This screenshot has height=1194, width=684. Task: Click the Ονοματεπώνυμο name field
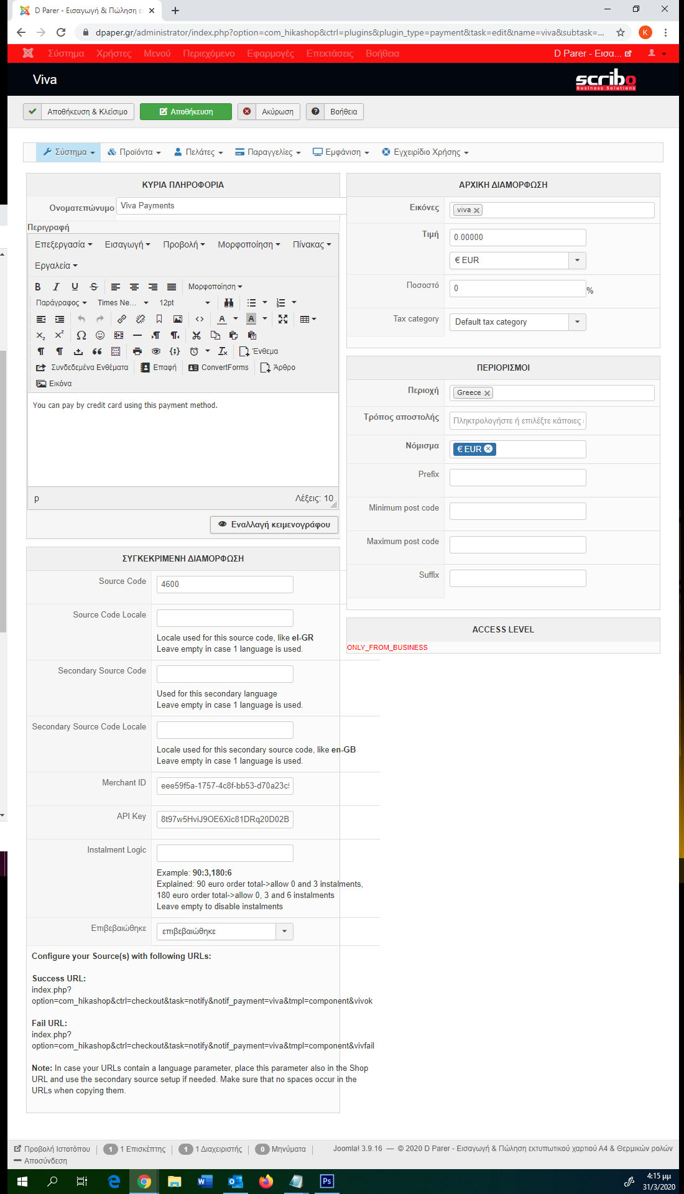[231, 206]
